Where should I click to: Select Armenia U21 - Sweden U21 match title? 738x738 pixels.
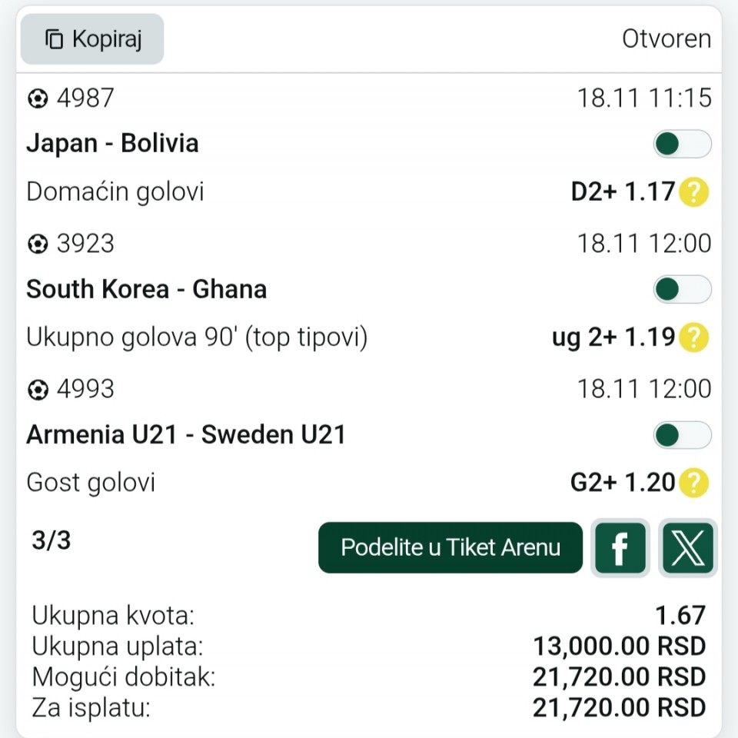(x=186, y=435)
